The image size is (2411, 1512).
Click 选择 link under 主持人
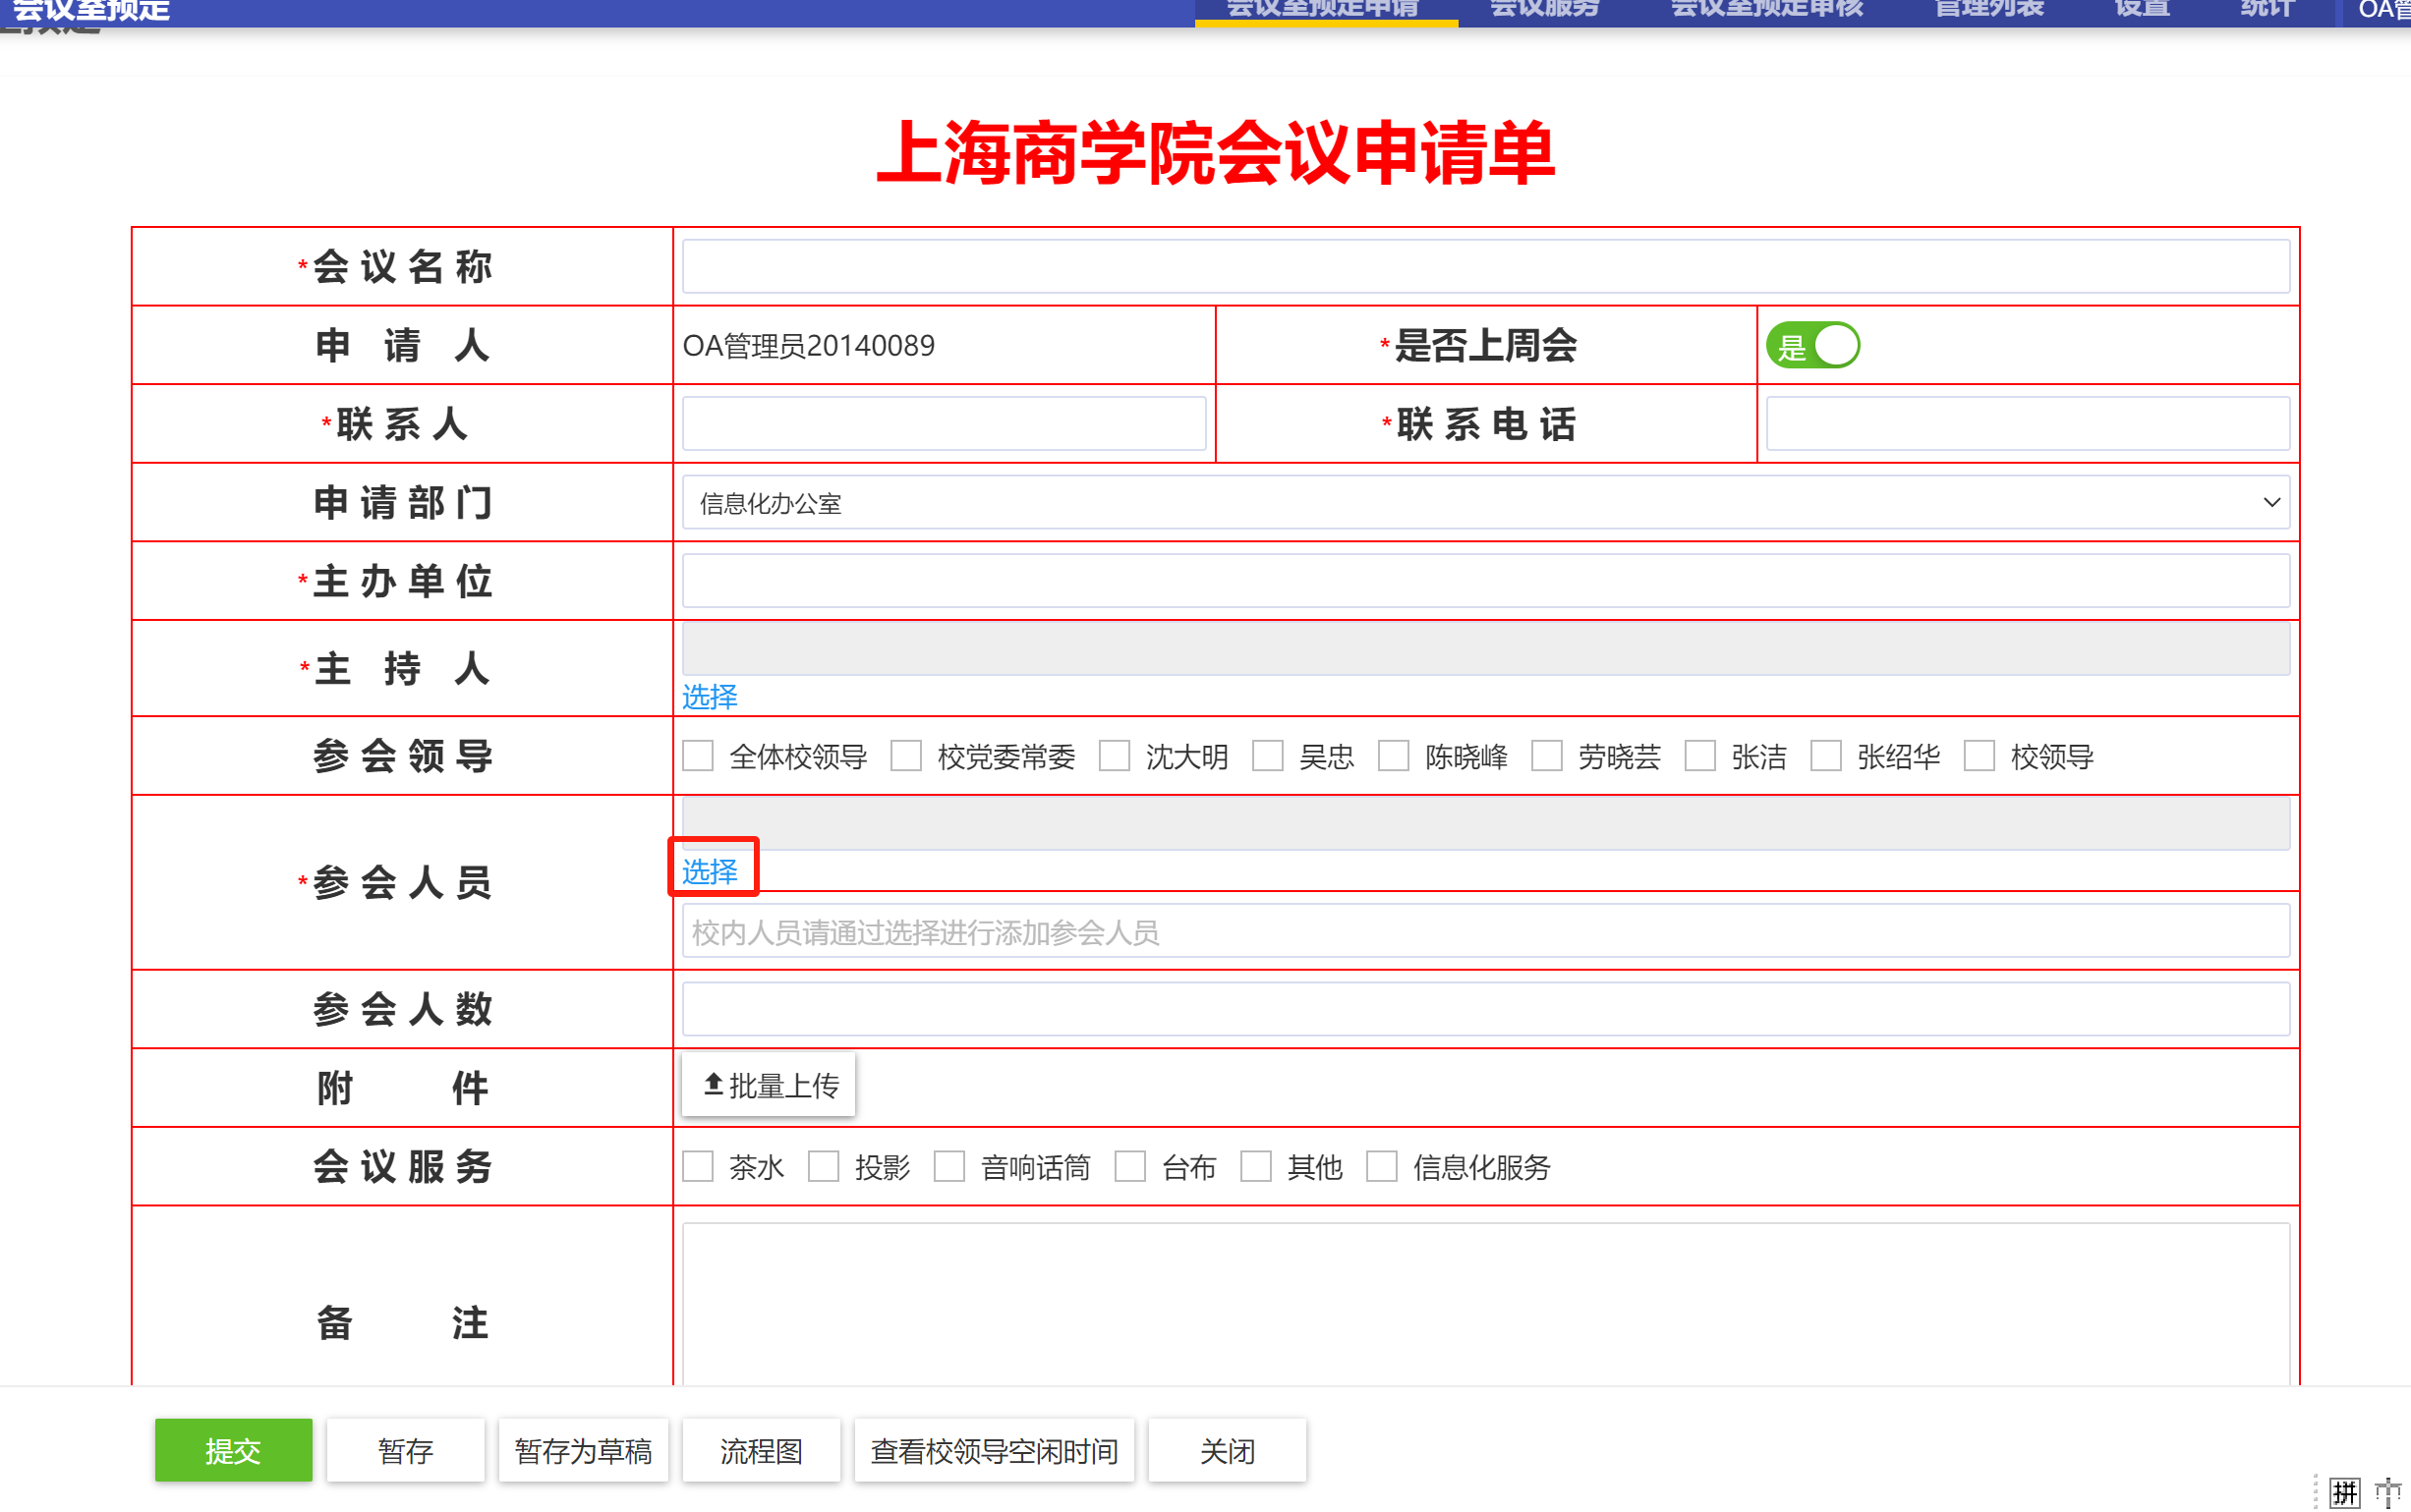pos(710,697)
